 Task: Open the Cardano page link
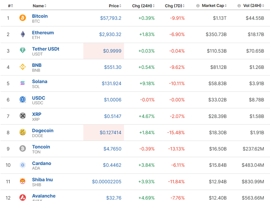[x=42, y=163]
